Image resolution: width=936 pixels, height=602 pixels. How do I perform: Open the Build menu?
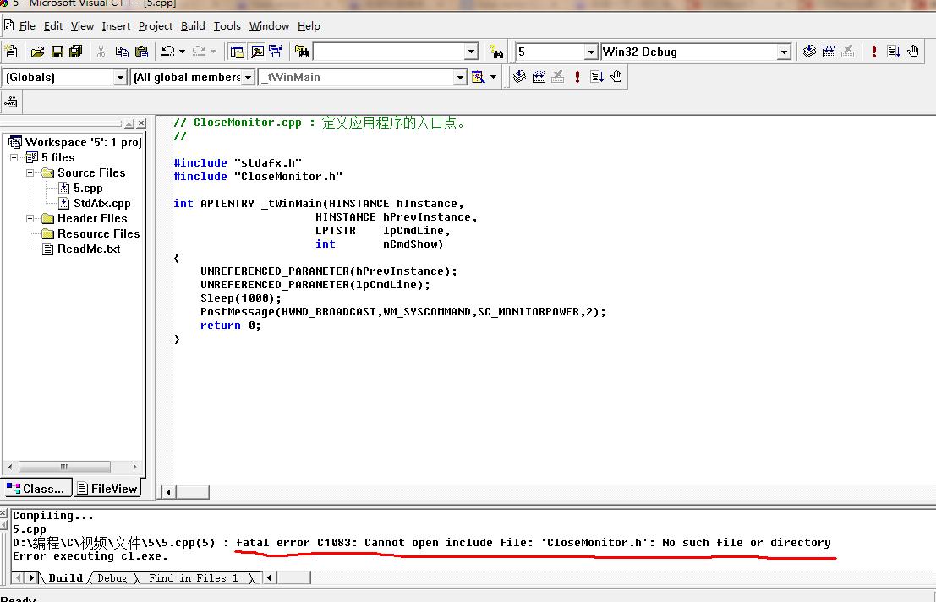click(193, 26)
